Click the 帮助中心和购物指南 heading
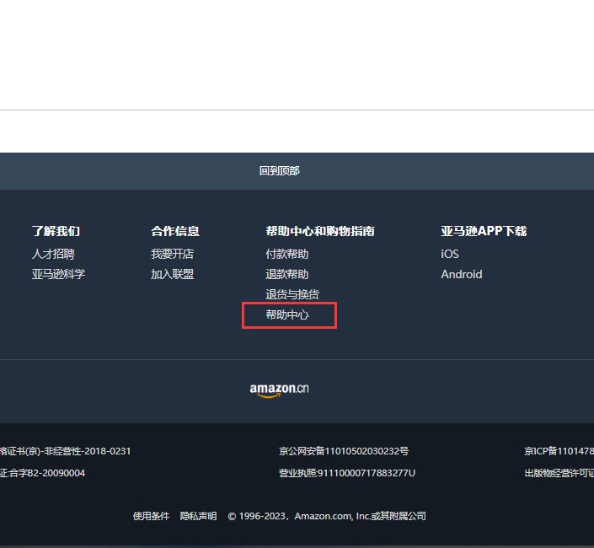The image size is (594, 548). (320, 231)
